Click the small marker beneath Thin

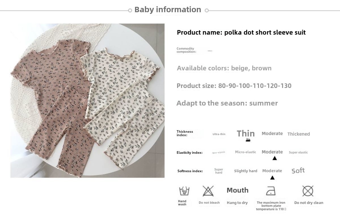point(248,140)
